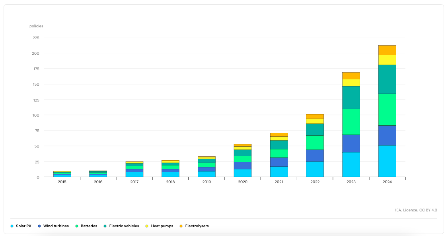Click the 2024 Electrolysers orange segment
The width and height of the screenshot is (448, 236).
(x=387, y=50)
